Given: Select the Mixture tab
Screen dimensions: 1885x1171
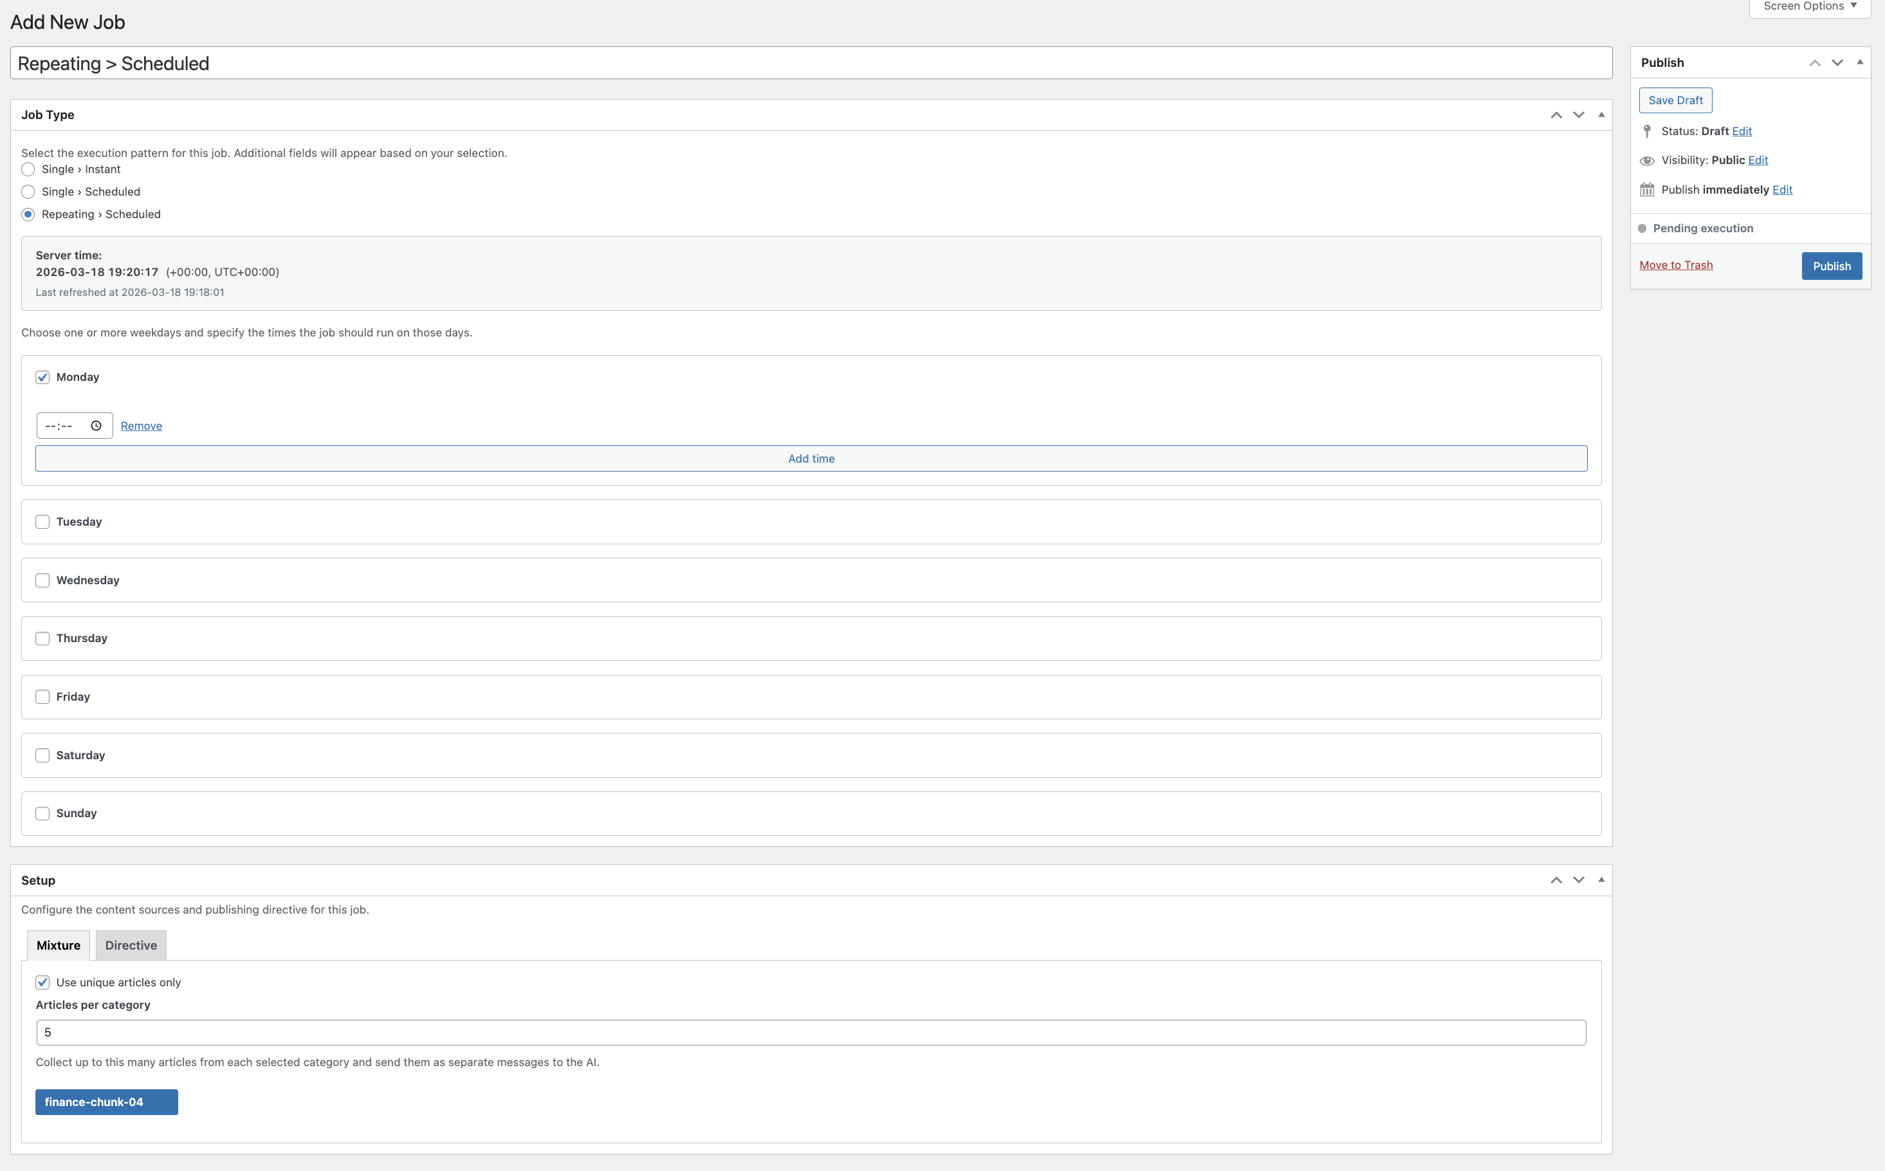Looking at the screenshot, I should point(57,945).
